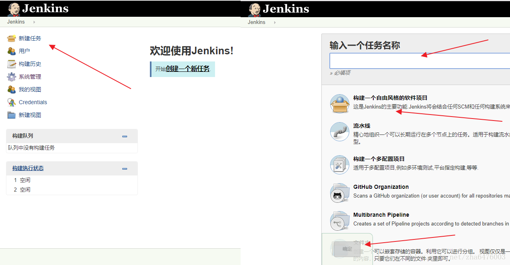The height and width of the screenshot is (265, 510).
Task: Click the 创建一个新任务 link
Action: (x=188, y=69)
